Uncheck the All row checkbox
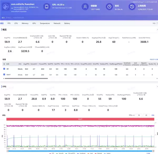Viewport: 158px width, 154px height. point(4,69)
